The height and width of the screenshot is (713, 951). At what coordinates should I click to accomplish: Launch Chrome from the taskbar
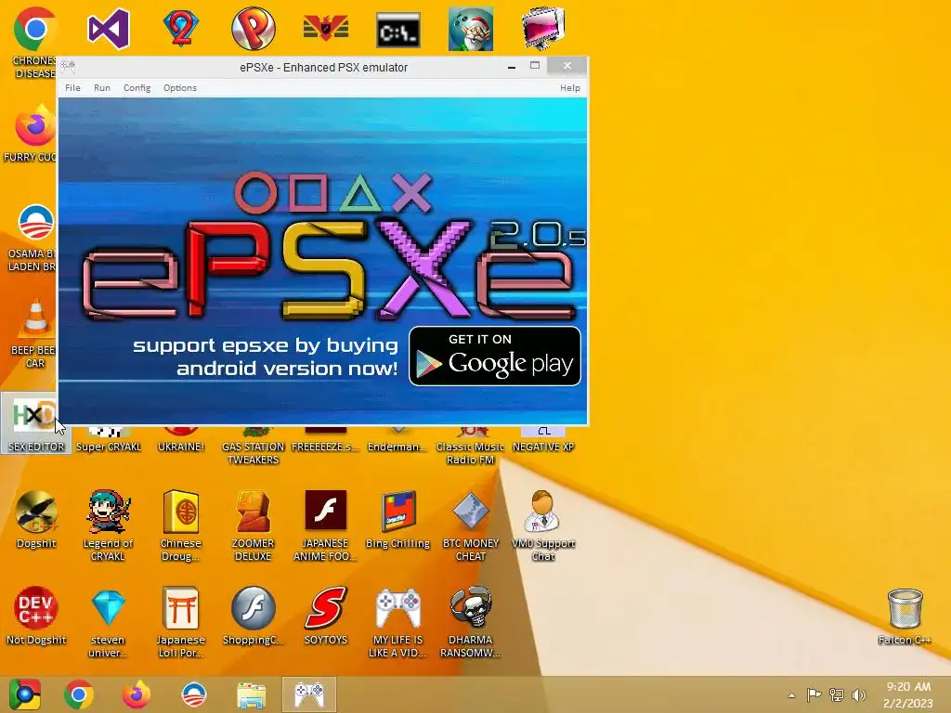[79, 694]
